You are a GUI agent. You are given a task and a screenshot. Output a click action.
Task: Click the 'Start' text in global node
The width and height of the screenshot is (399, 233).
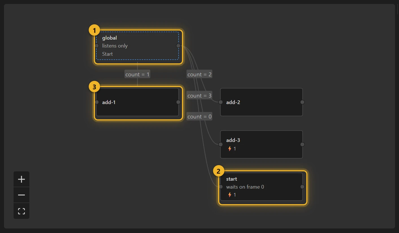click(x=107, y=54)
